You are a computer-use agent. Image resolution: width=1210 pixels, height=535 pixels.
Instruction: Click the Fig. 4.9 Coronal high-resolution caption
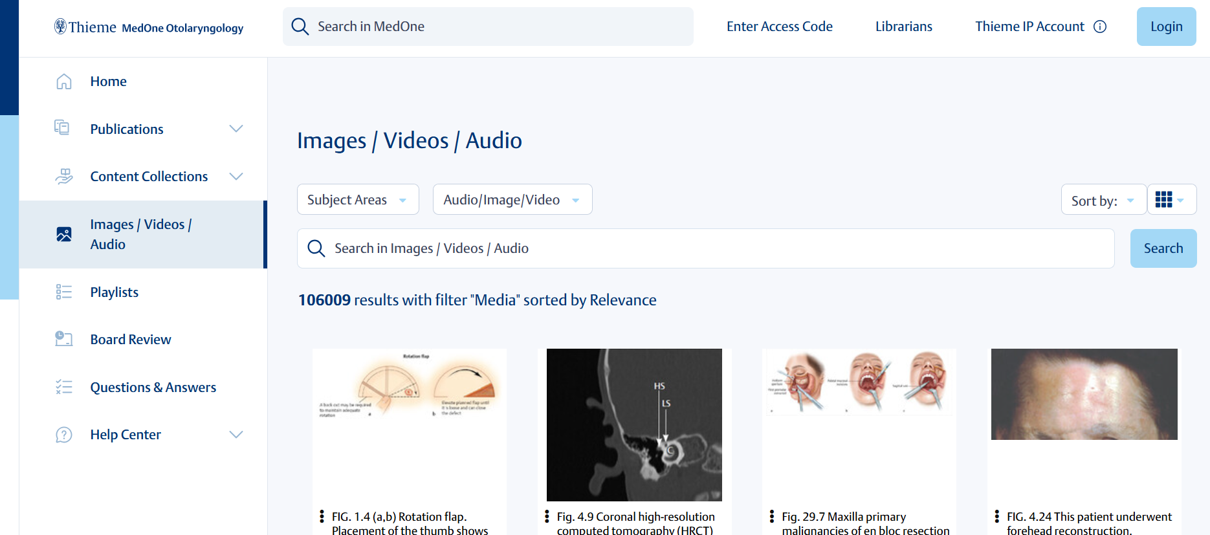(x=635, y=523)
